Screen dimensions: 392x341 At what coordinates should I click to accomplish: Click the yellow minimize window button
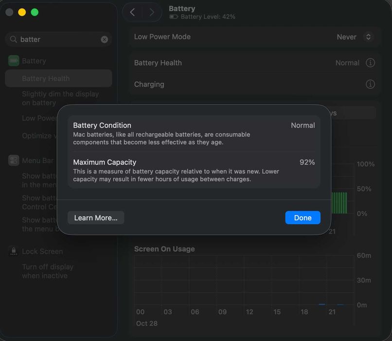(22, 12)
